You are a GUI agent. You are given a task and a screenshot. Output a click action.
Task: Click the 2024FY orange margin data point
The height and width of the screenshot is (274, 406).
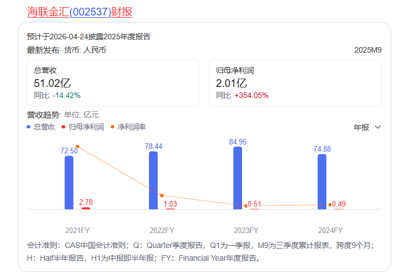[x=330, y=205]
